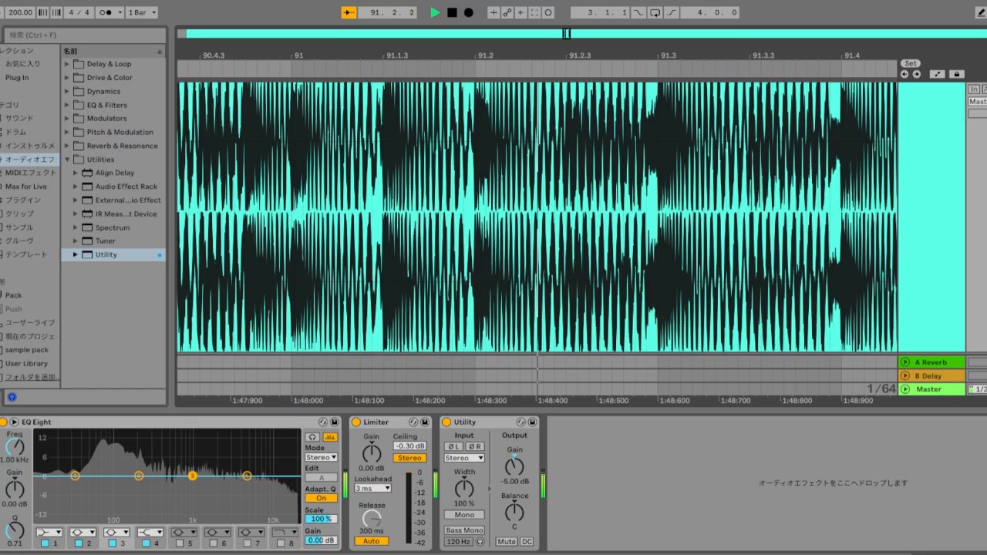
Task: Open Max for Live category
Action: (26, 187)
